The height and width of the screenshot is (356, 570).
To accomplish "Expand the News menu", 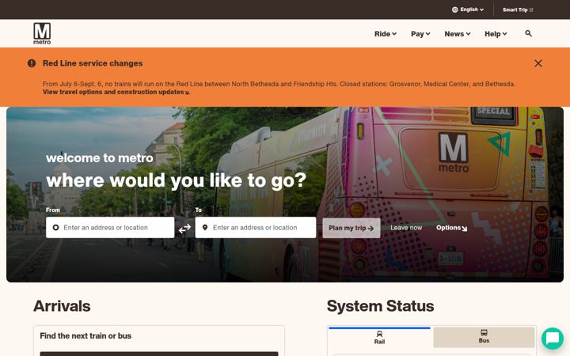I will [x=458, y=34].
